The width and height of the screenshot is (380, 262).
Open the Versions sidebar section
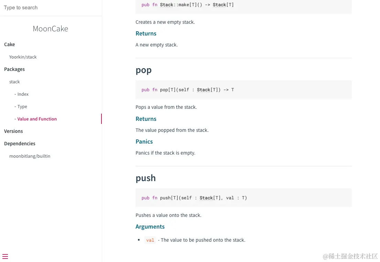pos(13,131)
